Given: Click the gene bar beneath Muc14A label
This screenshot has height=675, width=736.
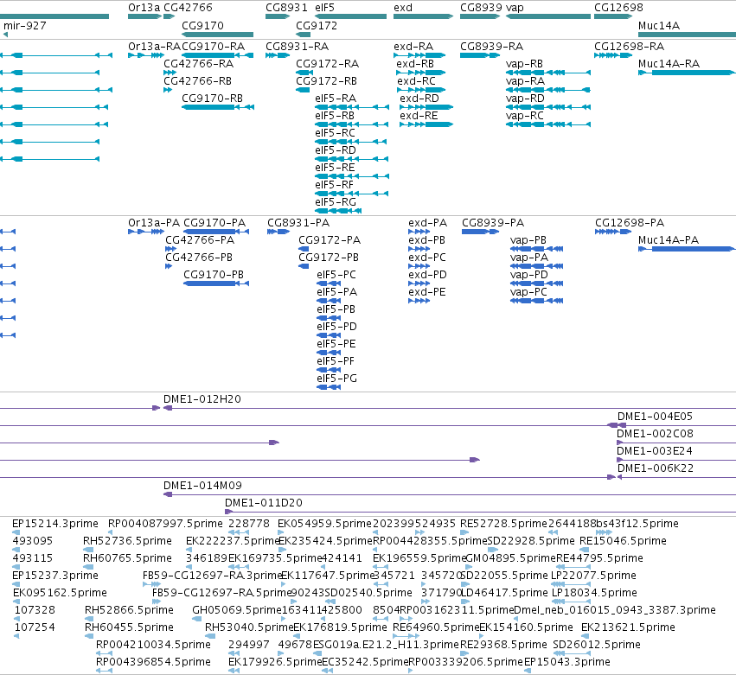Looking at the screenshot, I should pos(688,35).
